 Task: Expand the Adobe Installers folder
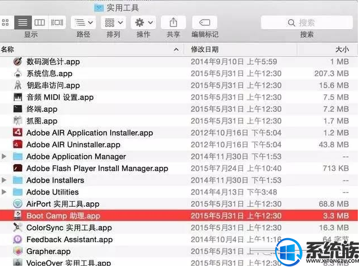[4, 180]
